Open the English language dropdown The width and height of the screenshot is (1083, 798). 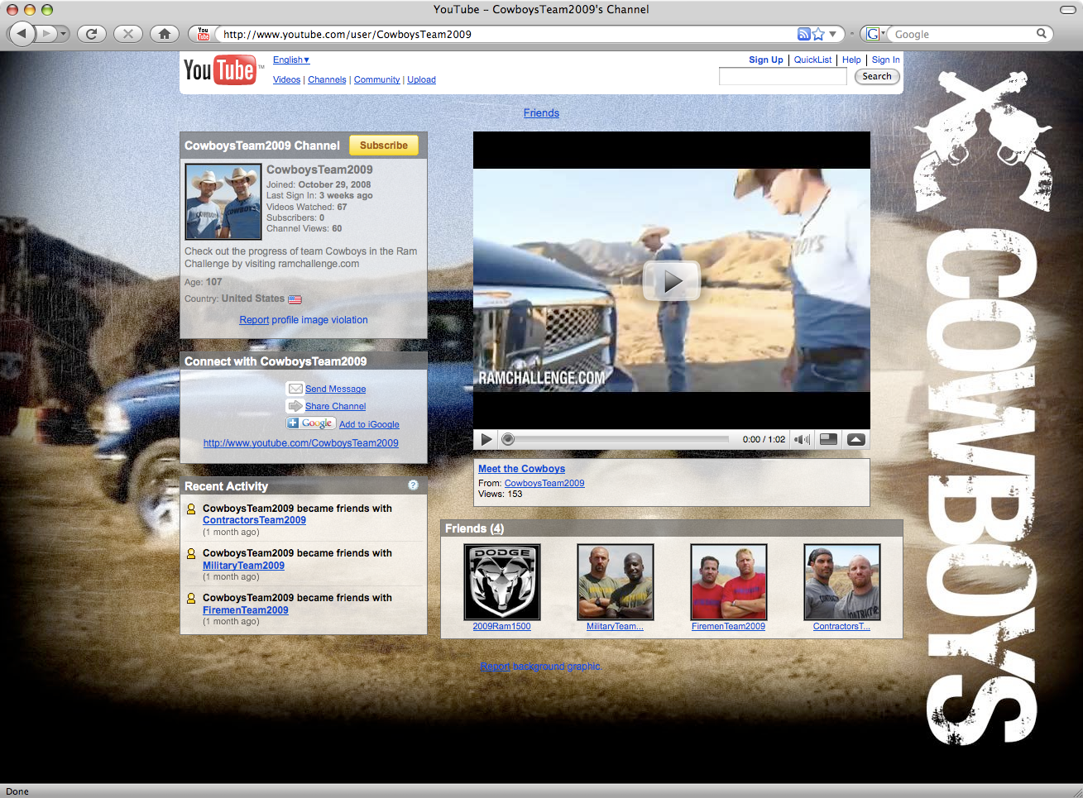point(291,60)
